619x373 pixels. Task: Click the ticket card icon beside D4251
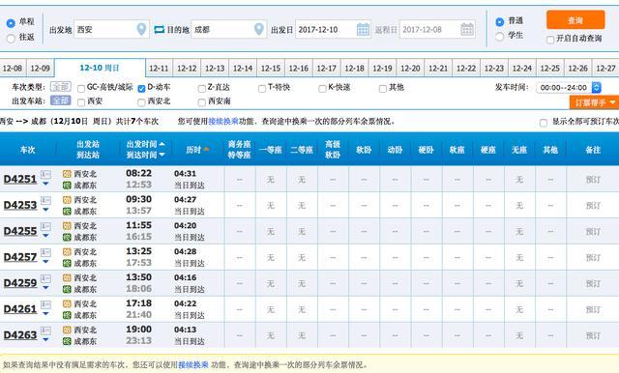pos(45,174)
